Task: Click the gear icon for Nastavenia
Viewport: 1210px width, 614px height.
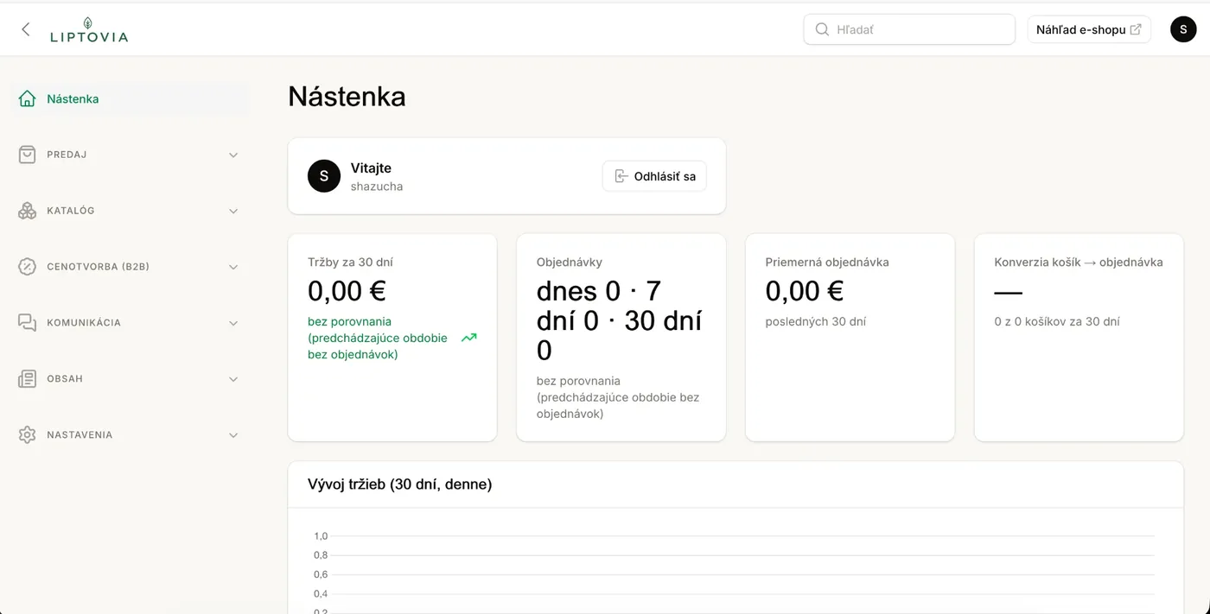Action: 28,435
